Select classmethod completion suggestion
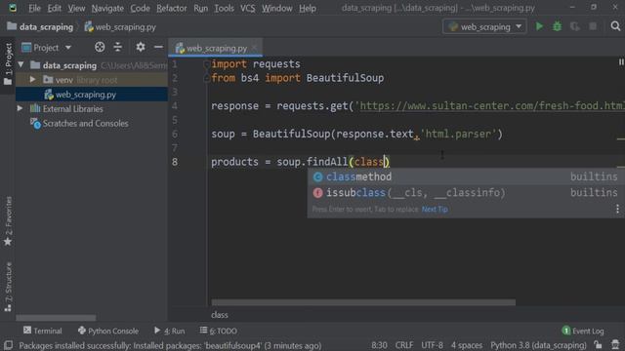Image resolution: width=625 pixels, height=351 pixels. coord(466,176)
